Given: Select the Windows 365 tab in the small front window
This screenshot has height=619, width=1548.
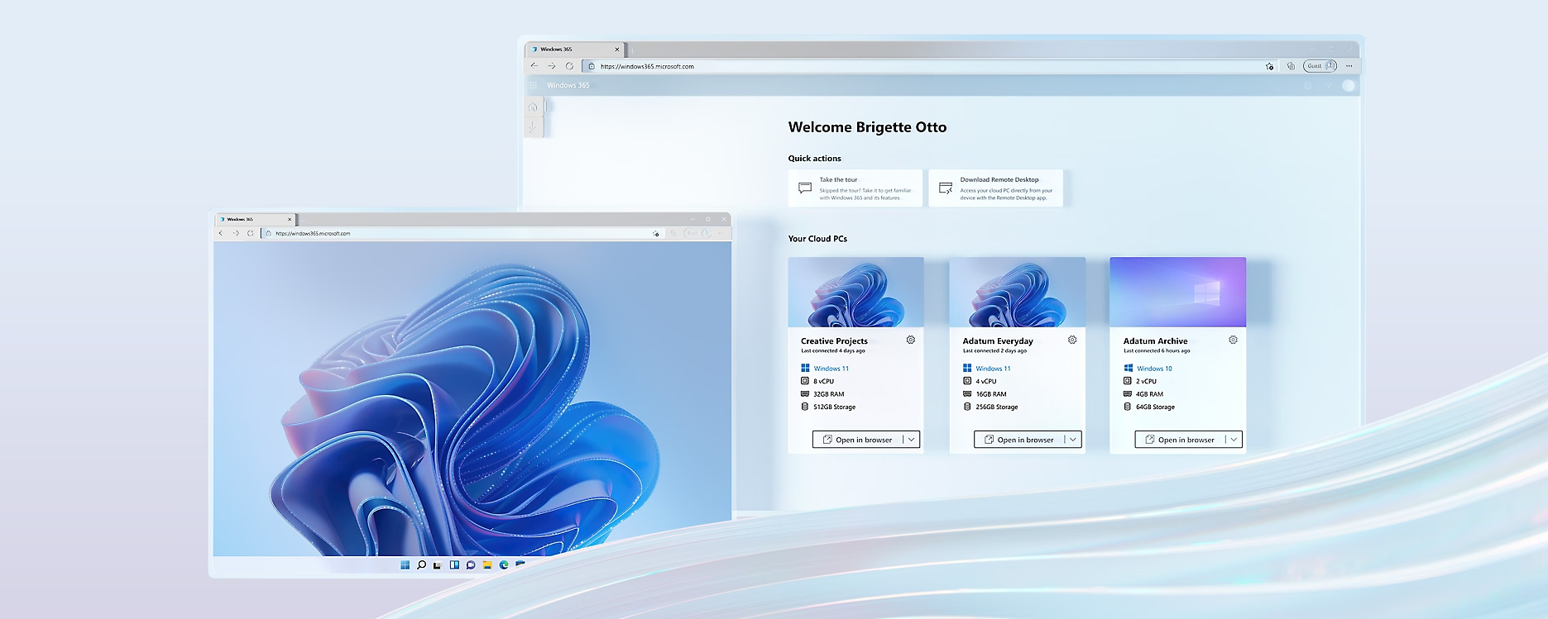Looking at the screenshot, I should click(x=255, y=219).
